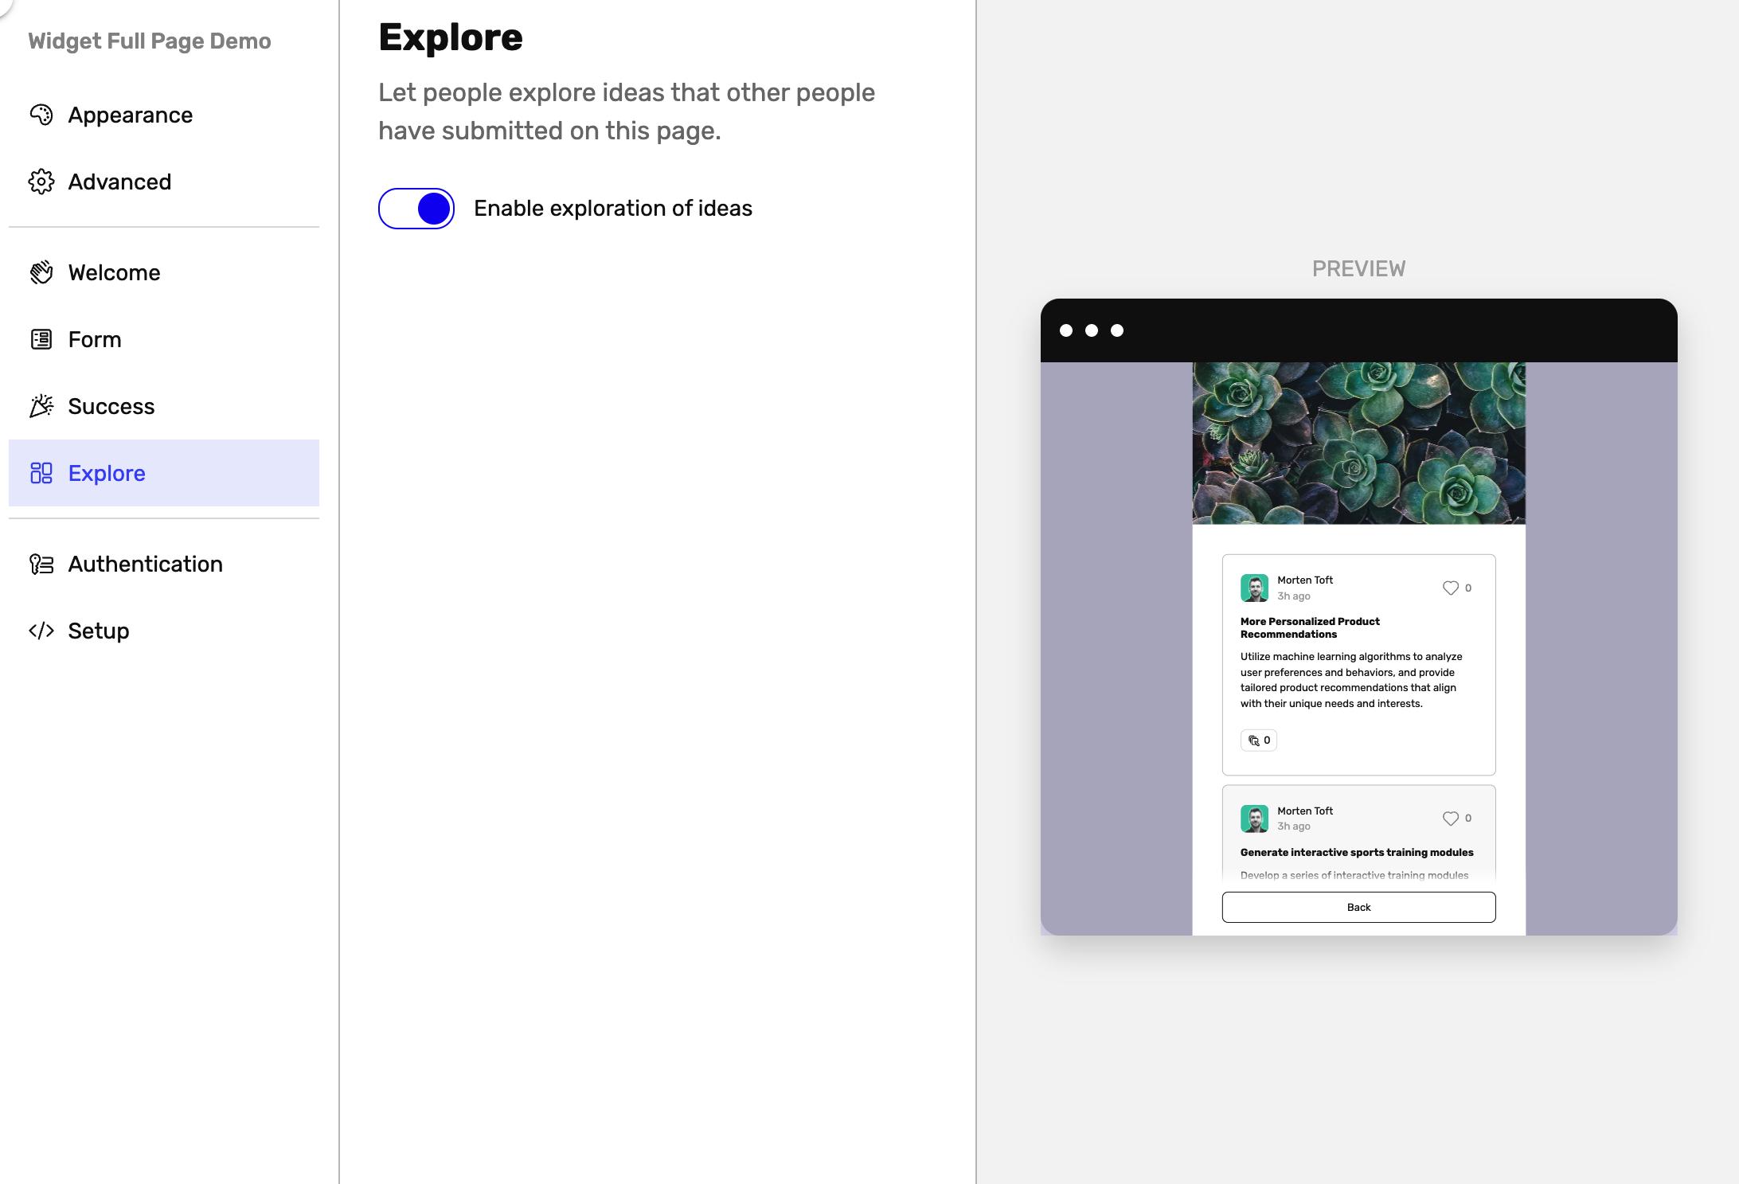Screen dimensions: 1739x1184
Task: Open the Authentication settings section
Action: pyautogui.click(x=145, y=564)
